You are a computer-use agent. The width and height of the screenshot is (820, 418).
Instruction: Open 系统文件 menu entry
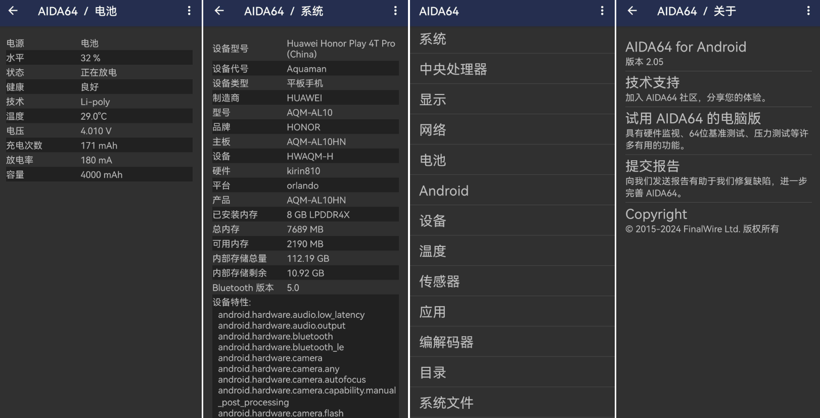[x=512, y=402]
